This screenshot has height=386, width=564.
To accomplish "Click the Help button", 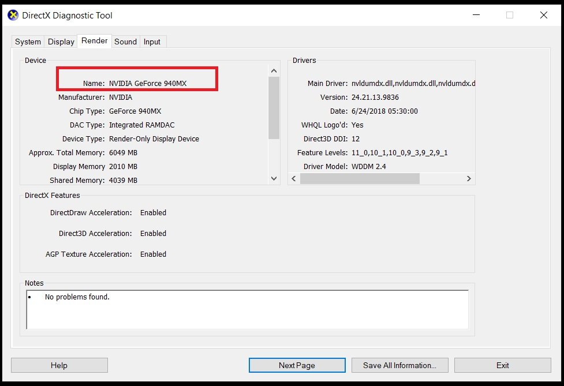I will 59,365.
